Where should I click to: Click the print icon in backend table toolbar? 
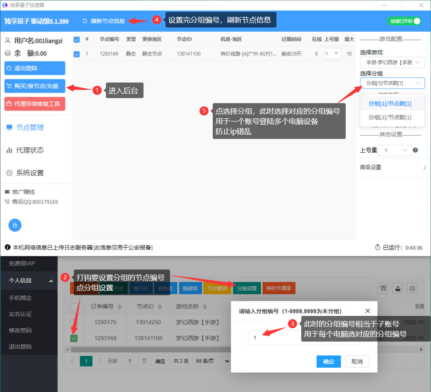tap(412, 288)
